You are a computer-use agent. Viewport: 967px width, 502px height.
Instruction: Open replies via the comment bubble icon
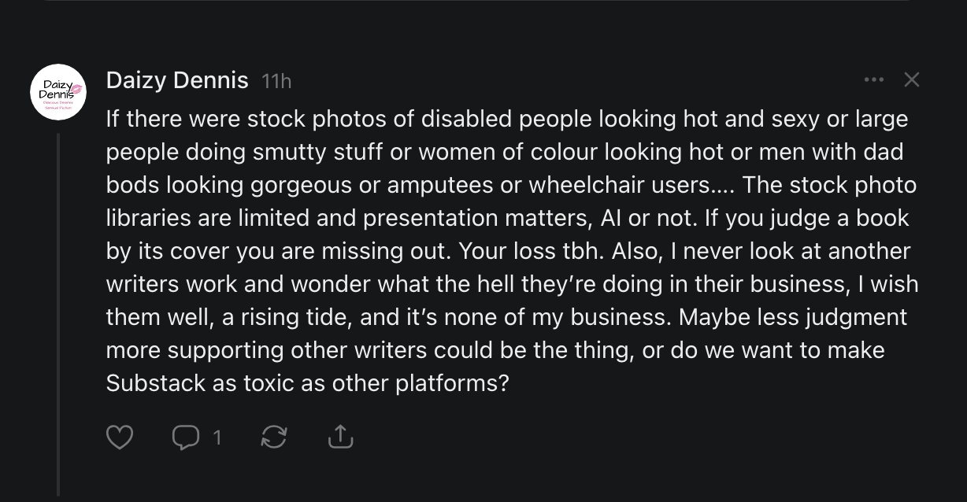186,437
